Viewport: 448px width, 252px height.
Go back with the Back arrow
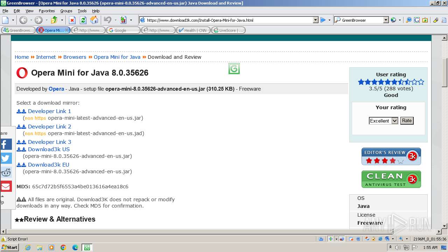(23, 20)
